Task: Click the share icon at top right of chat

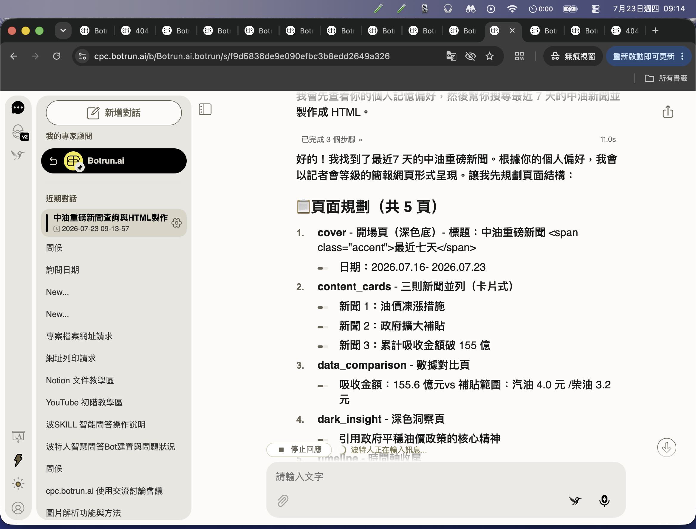Action: 668,112
